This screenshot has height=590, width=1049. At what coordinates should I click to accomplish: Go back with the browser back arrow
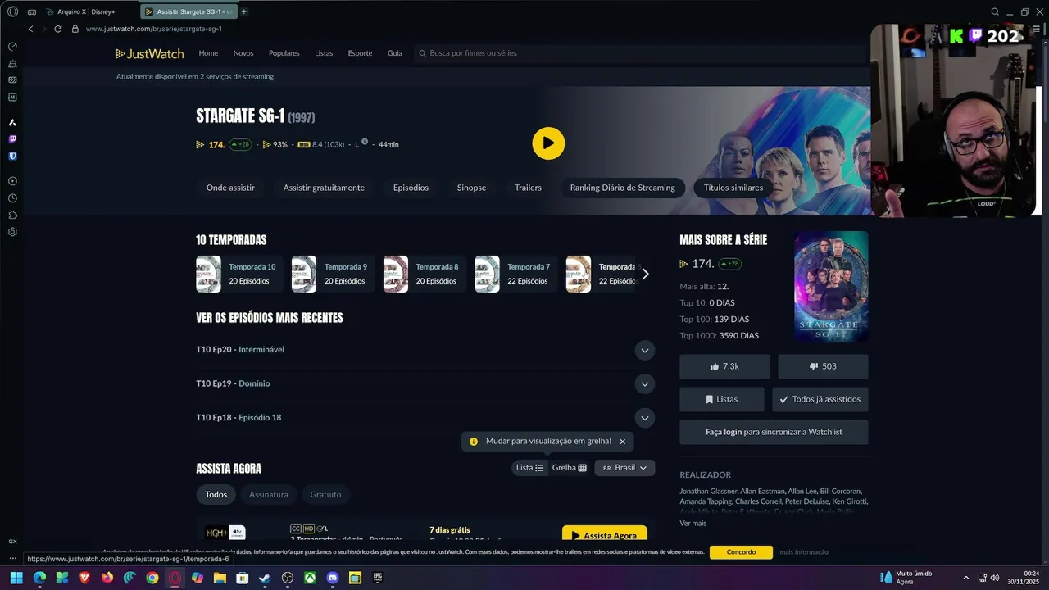31,29
